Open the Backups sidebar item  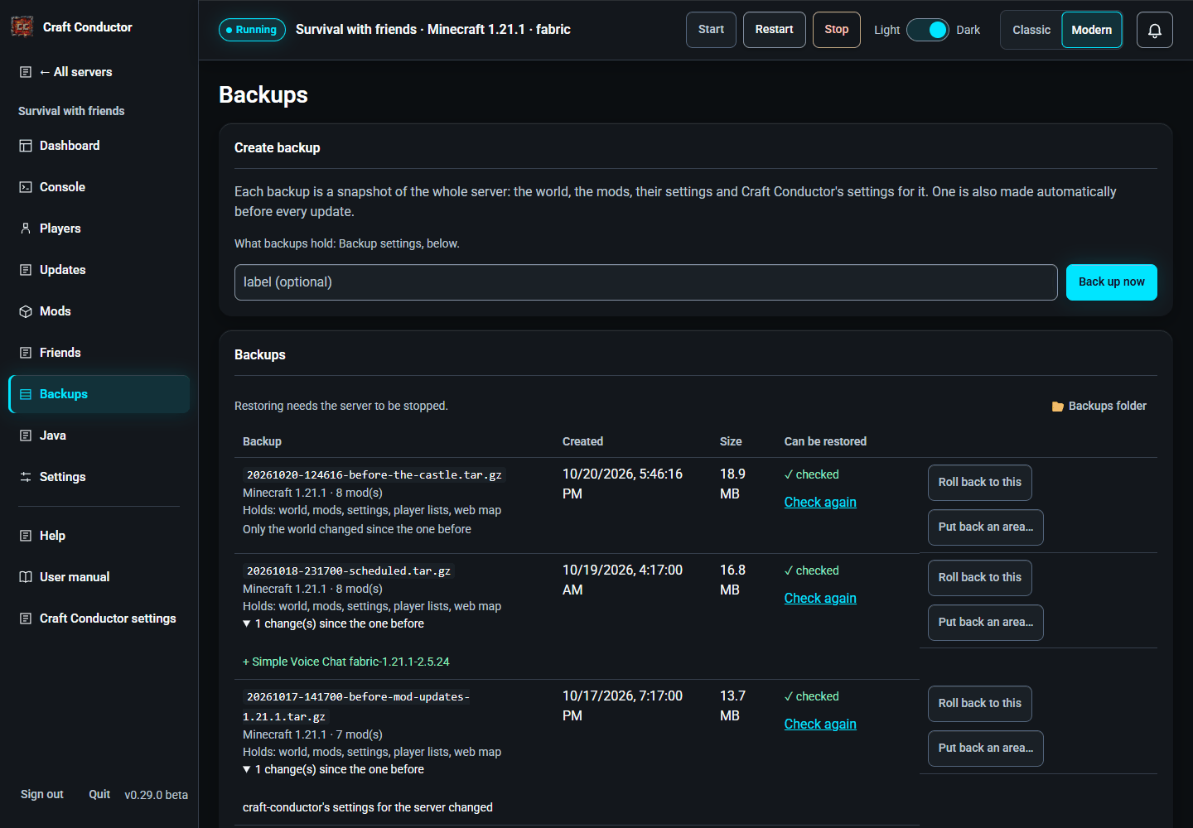pyautogui.click(x=99, y=394)
